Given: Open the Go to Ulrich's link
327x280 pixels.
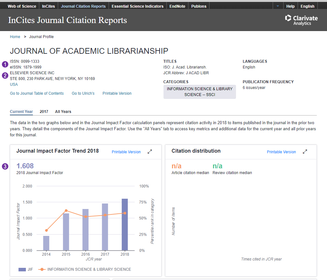Looking at the screenshot, I should point(83,93).
